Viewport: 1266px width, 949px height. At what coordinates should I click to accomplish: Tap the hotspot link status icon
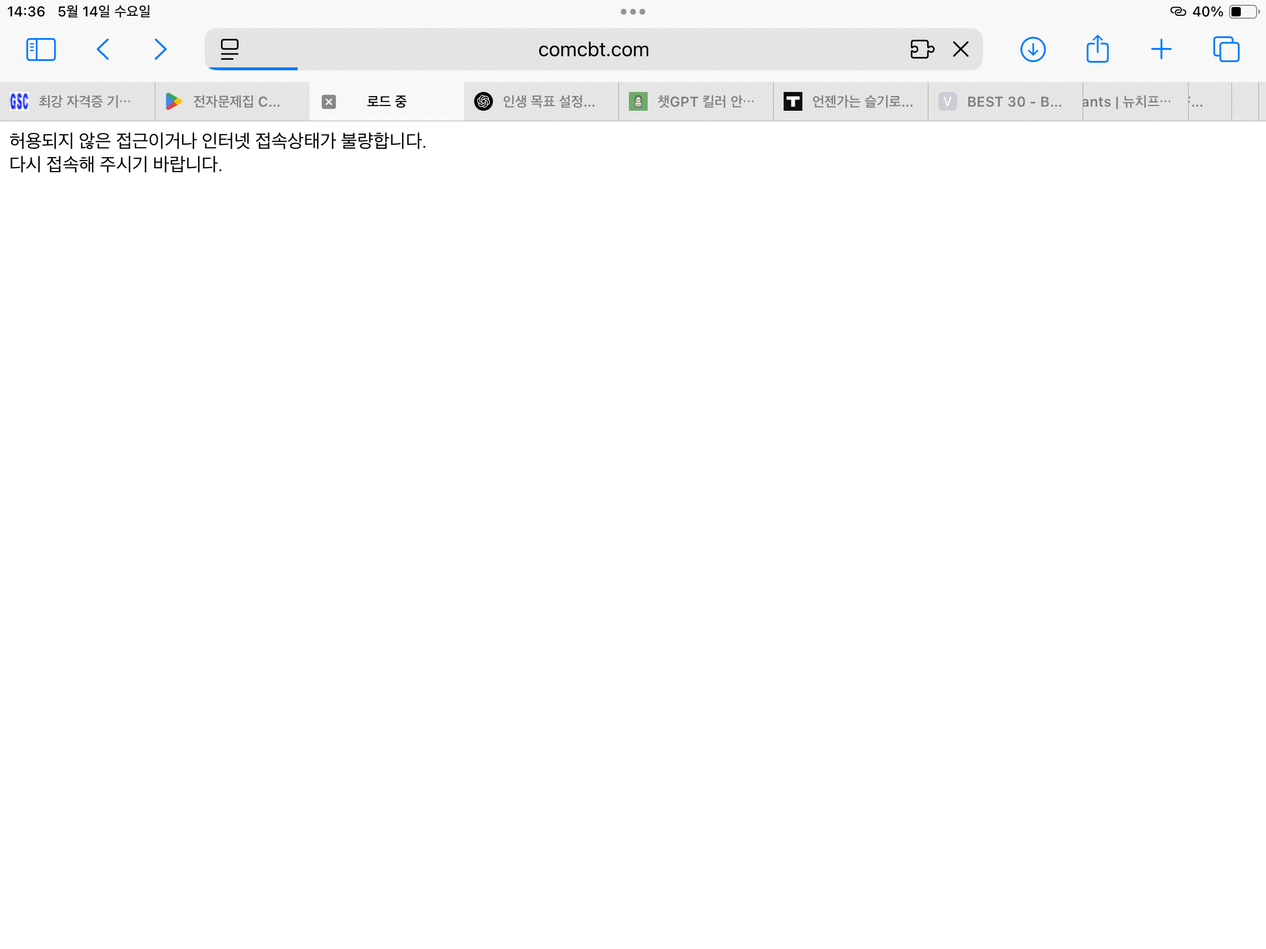[1178, 12]
